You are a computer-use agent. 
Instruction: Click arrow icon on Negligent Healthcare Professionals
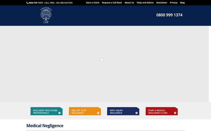point(59,113)
